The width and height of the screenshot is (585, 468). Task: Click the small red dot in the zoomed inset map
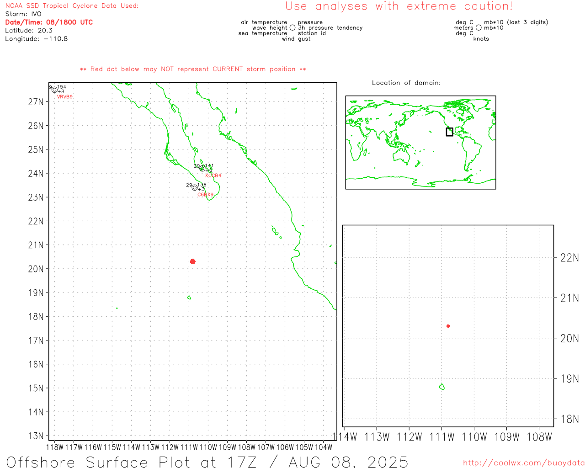[448, 326]
